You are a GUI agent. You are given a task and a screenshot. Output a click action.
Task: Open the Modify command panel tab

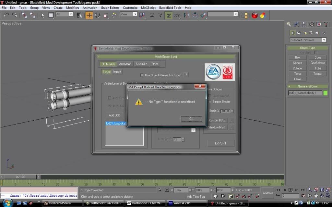click(x=296, y=24)
